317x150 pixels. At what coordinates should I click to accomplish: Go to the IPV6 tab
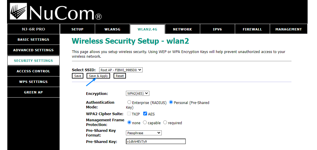[217, 29]
